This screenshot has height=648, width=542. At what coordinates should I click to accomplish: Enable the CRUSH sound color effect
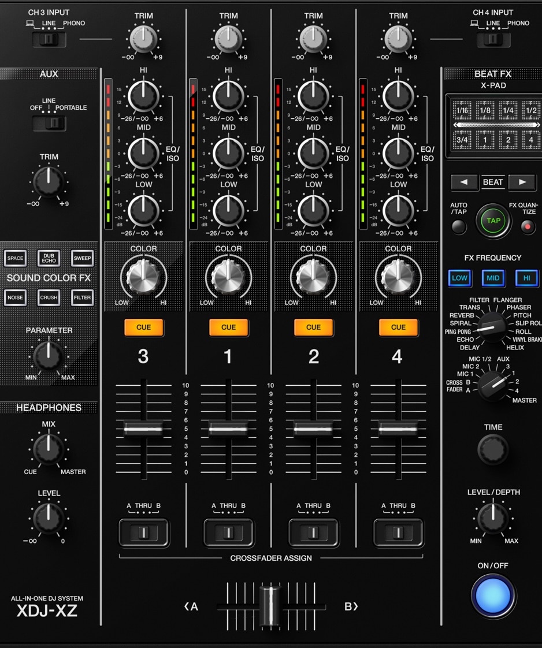(x=49, y=298)
